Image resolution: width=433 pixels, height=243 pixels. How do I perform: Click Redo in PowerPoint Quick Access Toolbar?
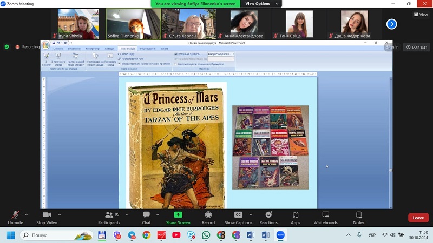(65, 43)
